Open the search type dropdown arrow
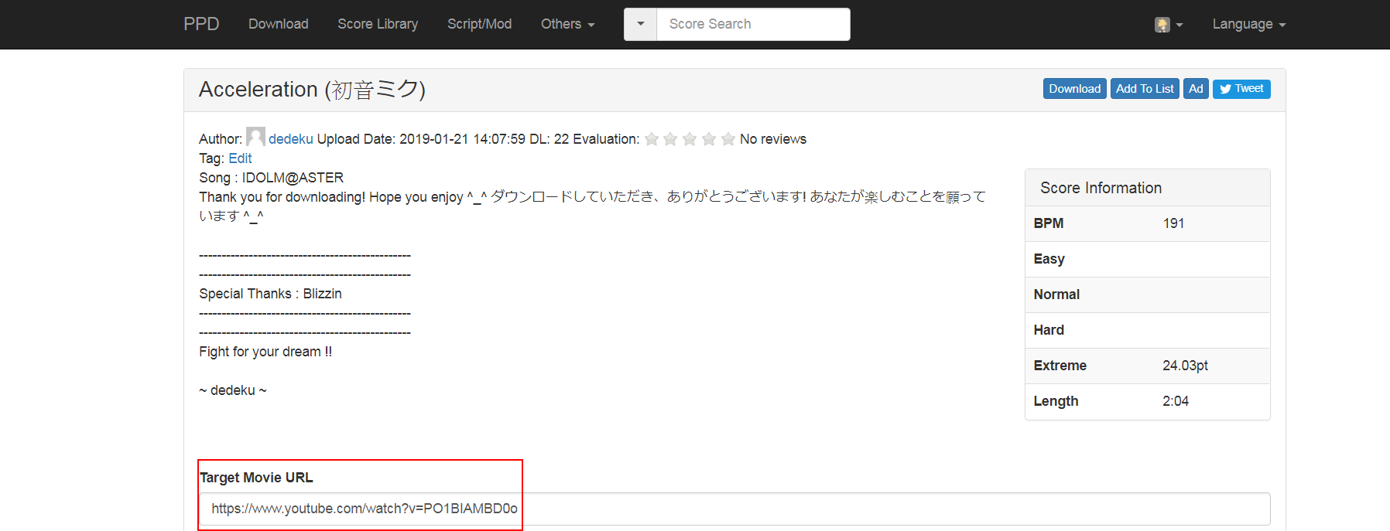The width and height of the screenshot is (1390, 531). (x=641, y=24)
